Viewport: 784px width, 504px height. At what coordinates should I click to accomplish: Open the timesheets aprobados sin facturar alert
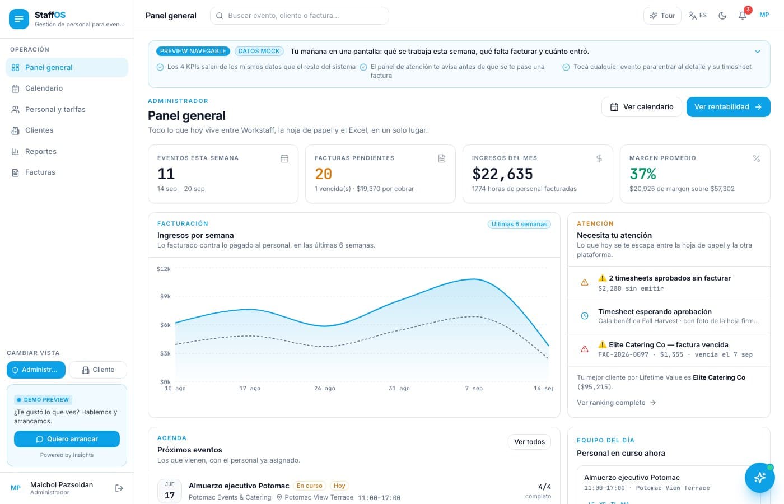coord(669,283)
